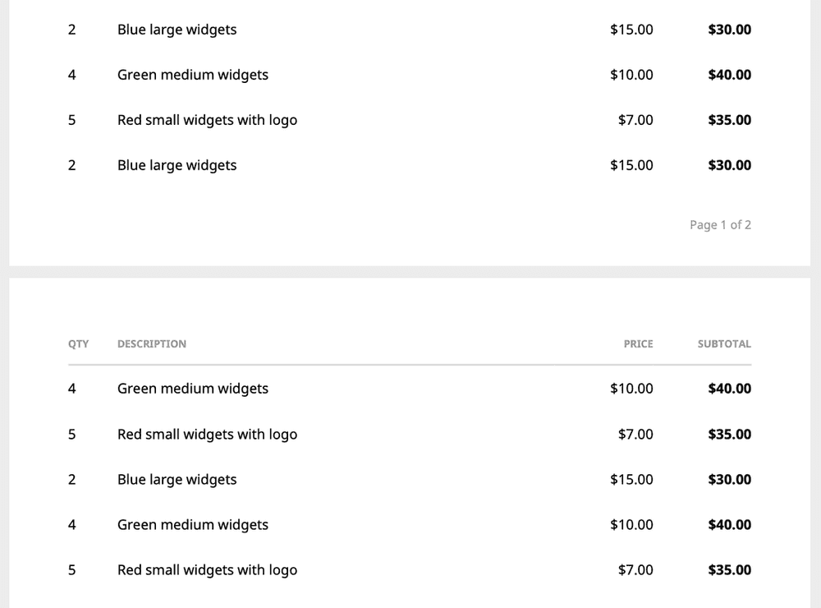Click the gray gap between the pages
Screen dimensions: 821x608
point(410,272)
